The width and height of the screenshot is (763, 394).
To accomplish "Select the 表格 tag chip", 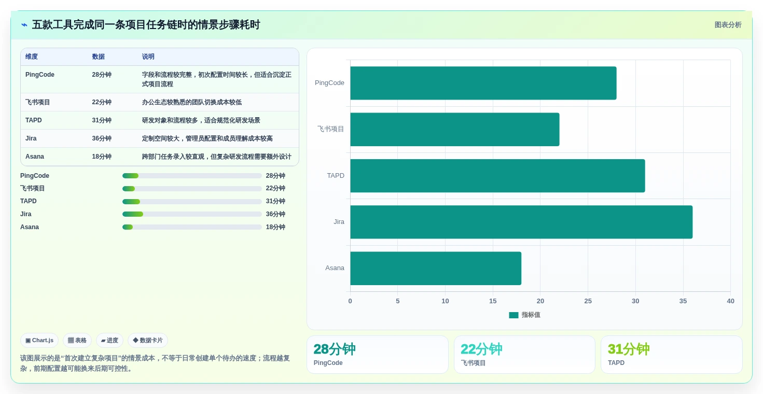I will click(77, 341).
